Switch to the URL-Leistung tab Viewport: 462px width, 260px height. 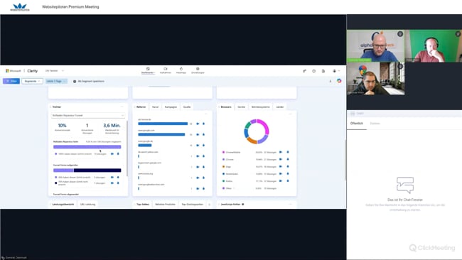coord(88,204)
